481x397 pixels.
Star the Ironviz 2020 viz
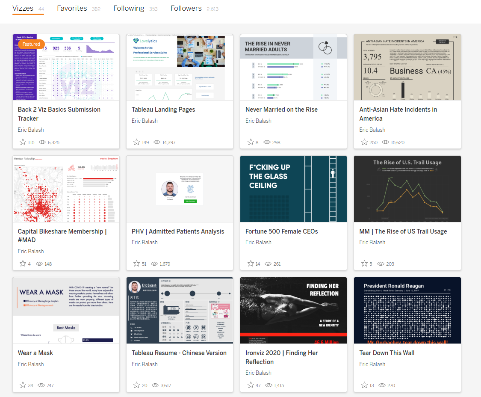click(x=251, y=385)
